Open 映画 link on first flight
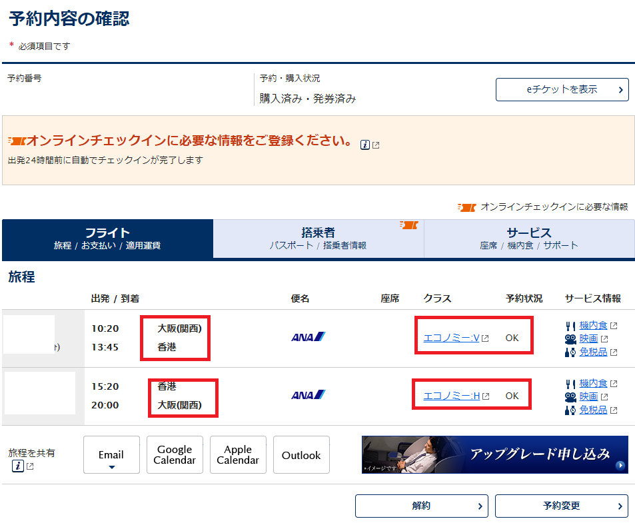635x523 pixels. click(x=588, y=338)
